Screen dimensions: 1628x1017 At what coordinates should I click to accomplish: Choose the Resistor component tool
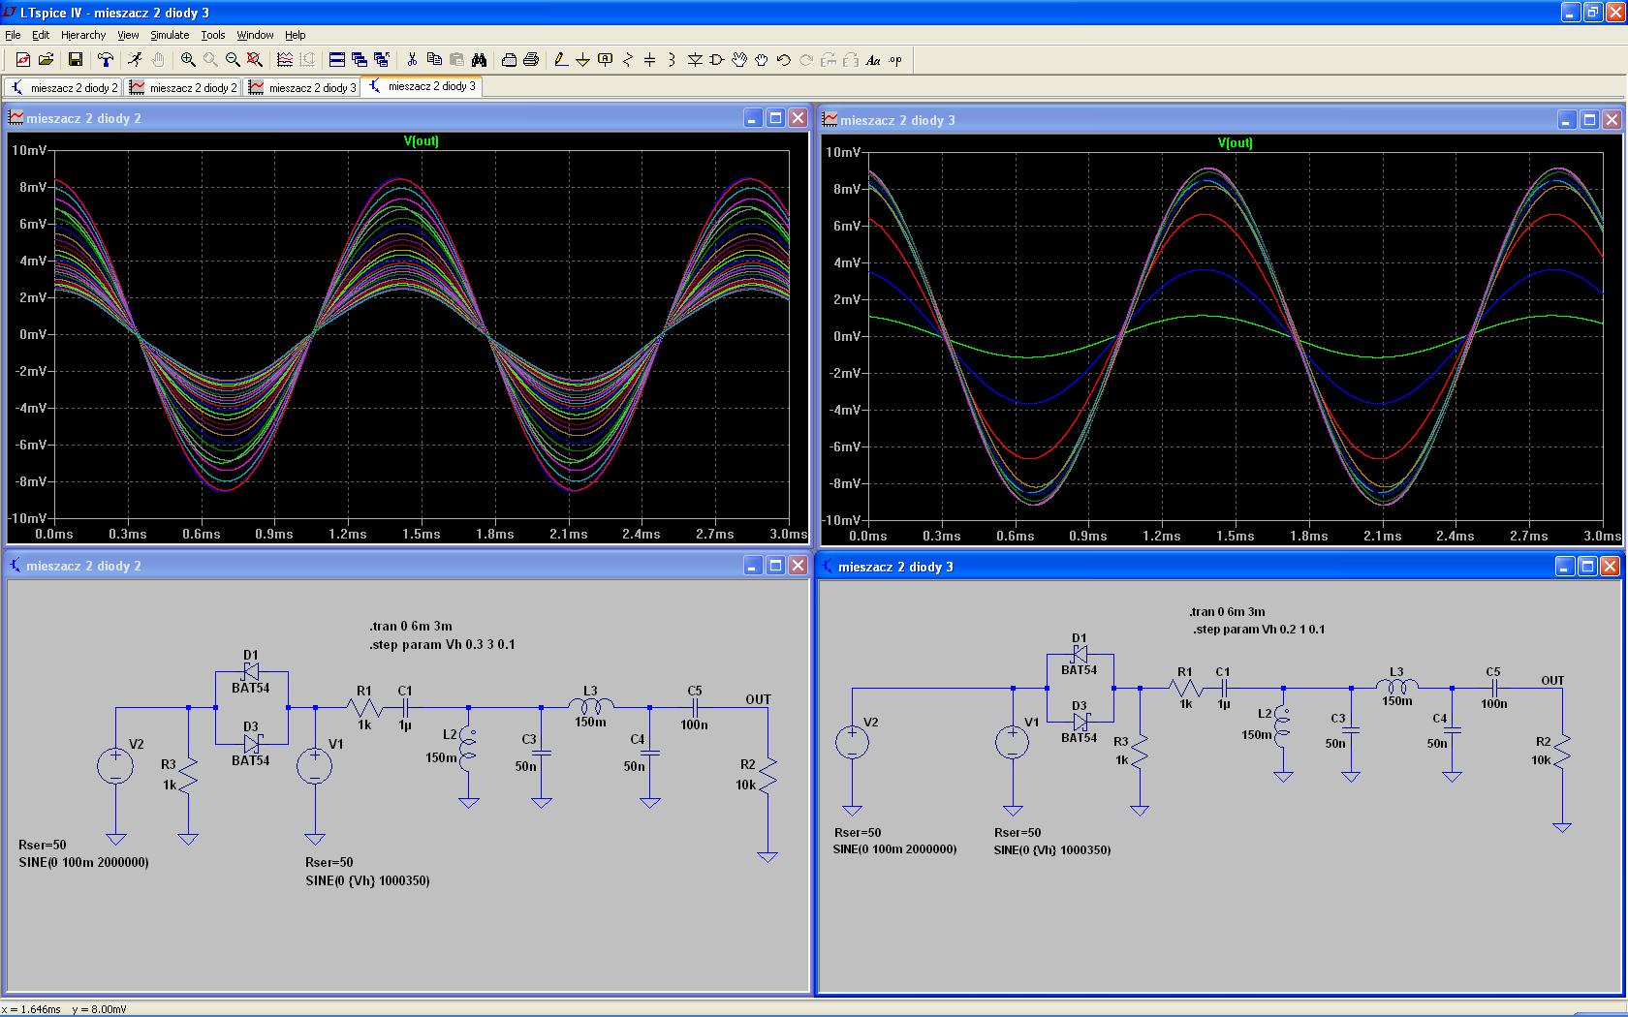(x=627, y=60)
